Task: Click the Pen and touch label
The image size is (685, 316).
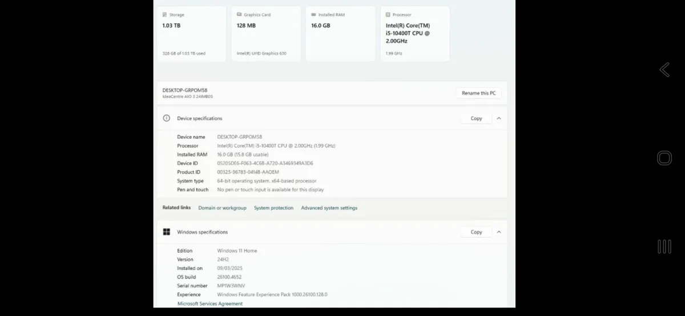Action: 193,190
